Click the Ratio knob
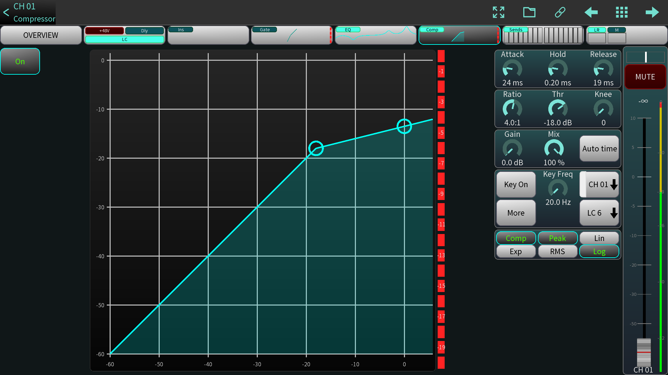The width and height of the screenshot is (668, 375). 512,109
